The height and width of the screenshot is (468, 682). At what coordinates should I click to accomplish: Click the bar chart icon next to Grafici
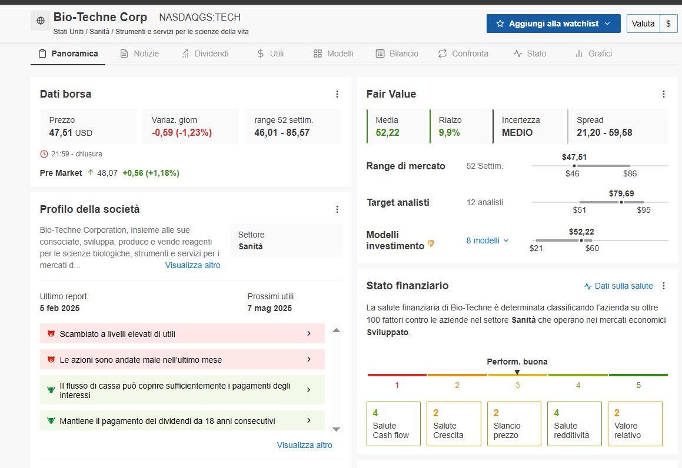579,54
